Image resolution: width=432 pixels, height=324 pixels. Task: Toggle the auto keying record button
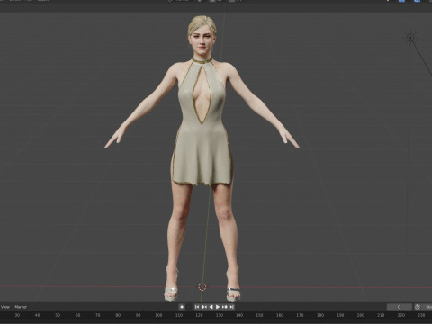[182, 307]
